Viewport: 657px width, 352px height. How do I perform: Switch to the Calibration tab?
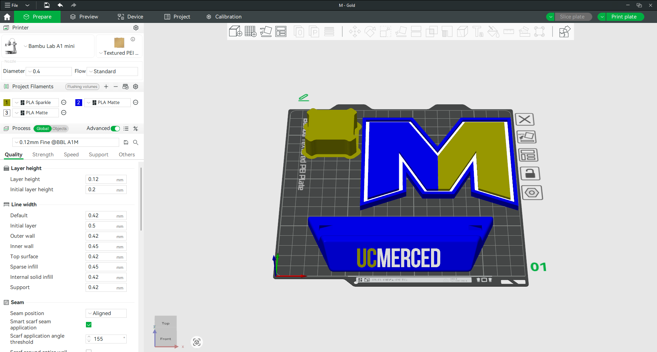pos(224,17)
